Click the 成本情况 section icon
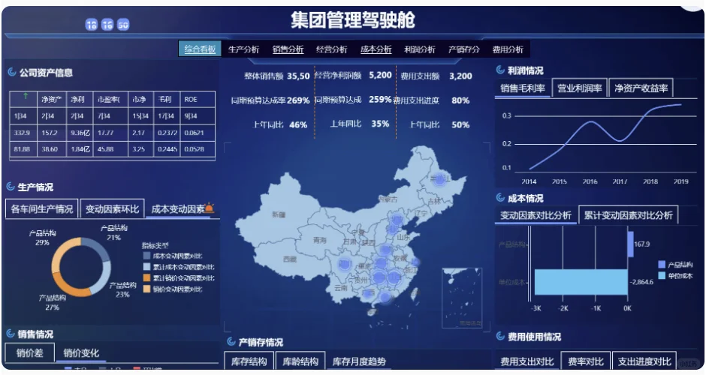 (500, 197)
